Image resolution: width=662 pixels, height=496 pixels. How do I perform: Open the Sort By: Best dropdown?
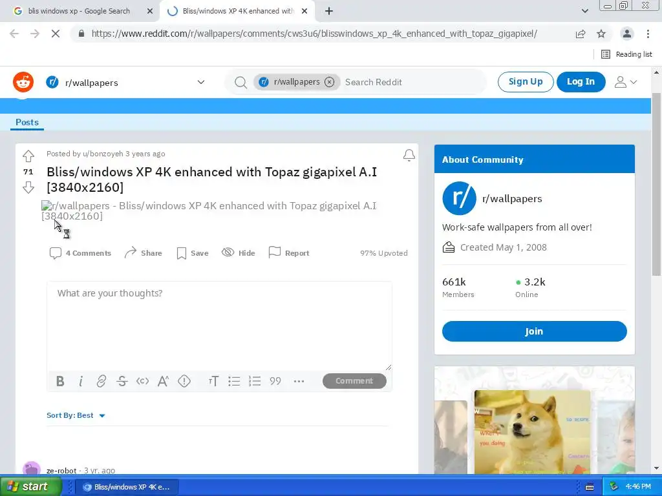(76, 415)
